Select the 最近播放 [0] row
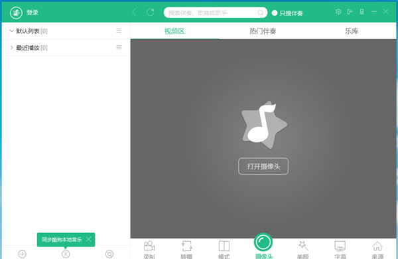Viewport: 398px width, 259px height. (66, 48)
